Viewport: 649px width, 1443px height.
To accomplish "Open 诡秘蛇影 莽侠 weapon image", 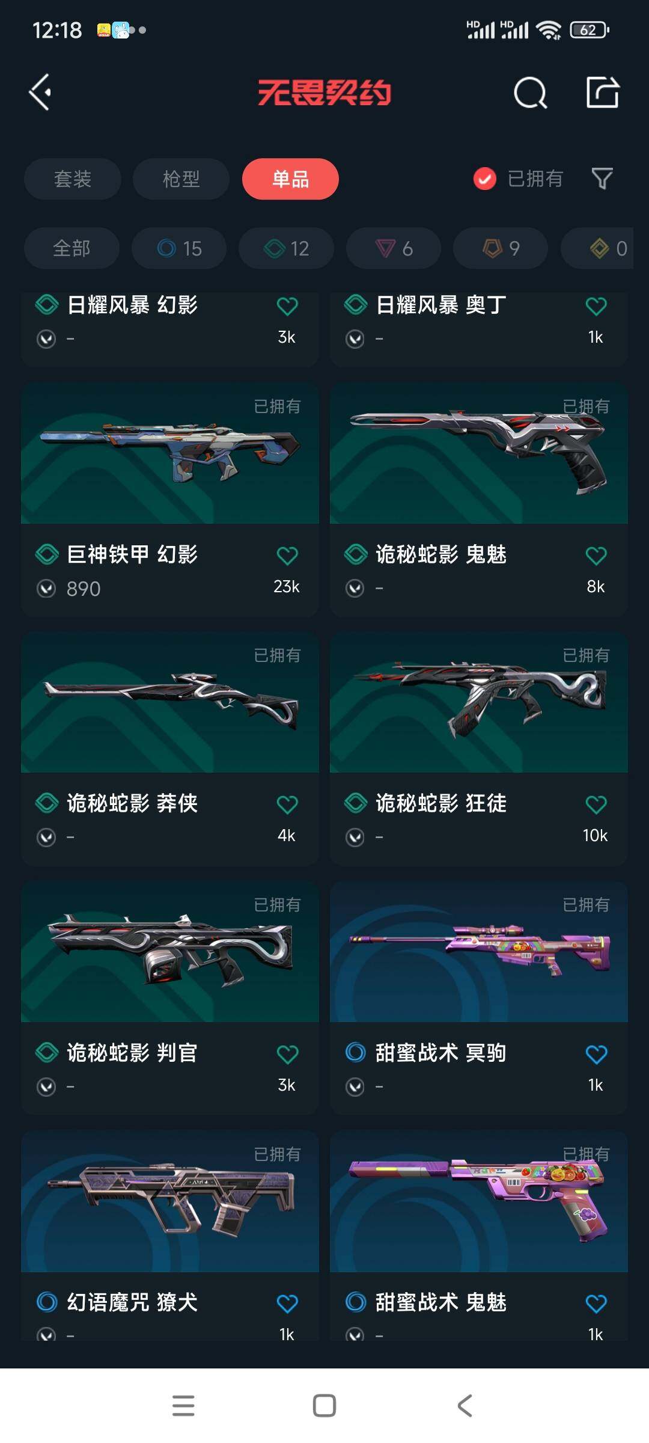I will [x=170, y=702].
